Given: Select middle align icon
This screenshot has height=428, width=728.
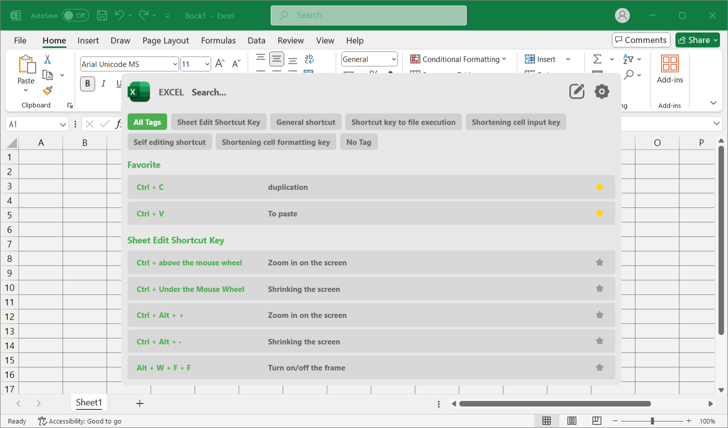Looking at the screenshot, I should point(277,59).
